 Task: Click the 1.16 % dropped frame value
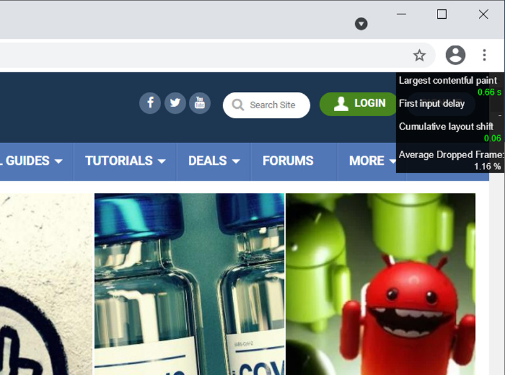click(487, 166)
